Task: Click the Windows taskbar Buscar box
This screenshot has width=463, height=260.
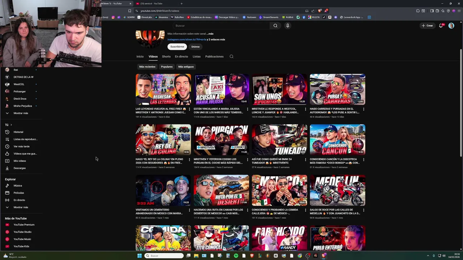Action: tap(164, 256)
